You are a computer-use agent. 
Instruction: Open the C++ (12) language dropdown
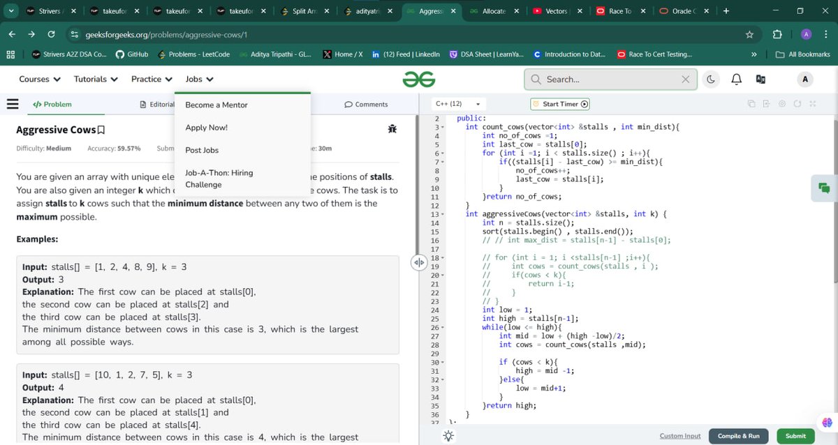459,104
